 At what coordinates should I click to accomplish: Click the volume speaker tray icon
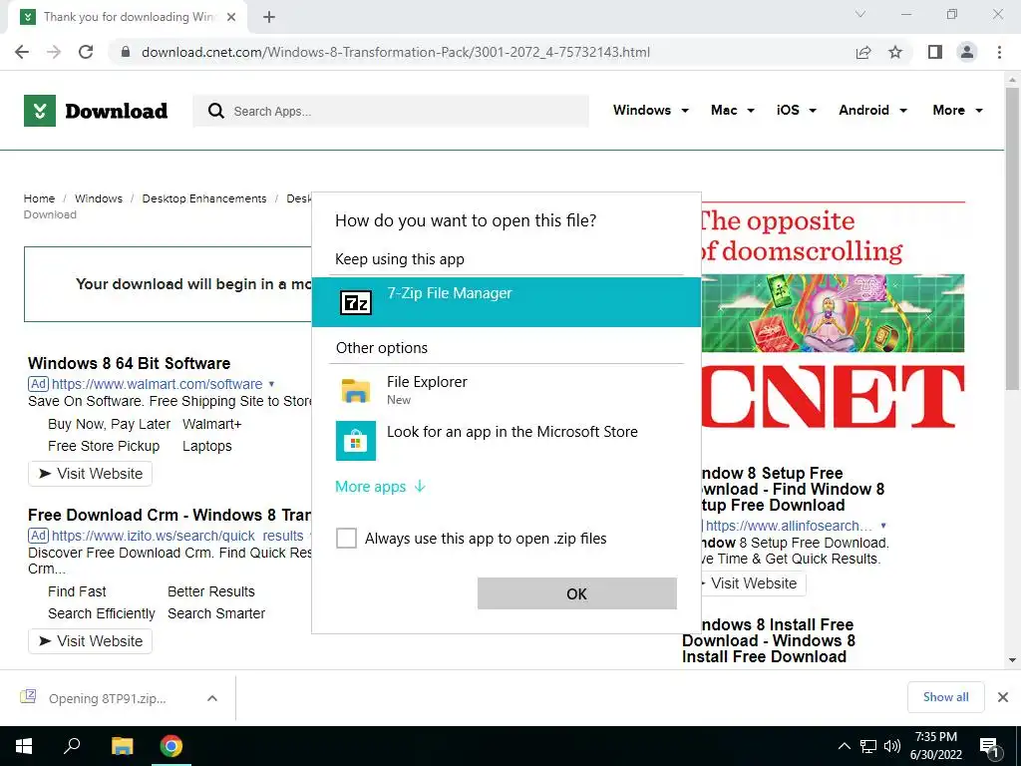(892, 746)
